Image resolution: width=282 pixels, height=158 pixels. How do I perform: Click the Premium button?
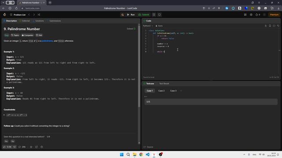[274, 14]
